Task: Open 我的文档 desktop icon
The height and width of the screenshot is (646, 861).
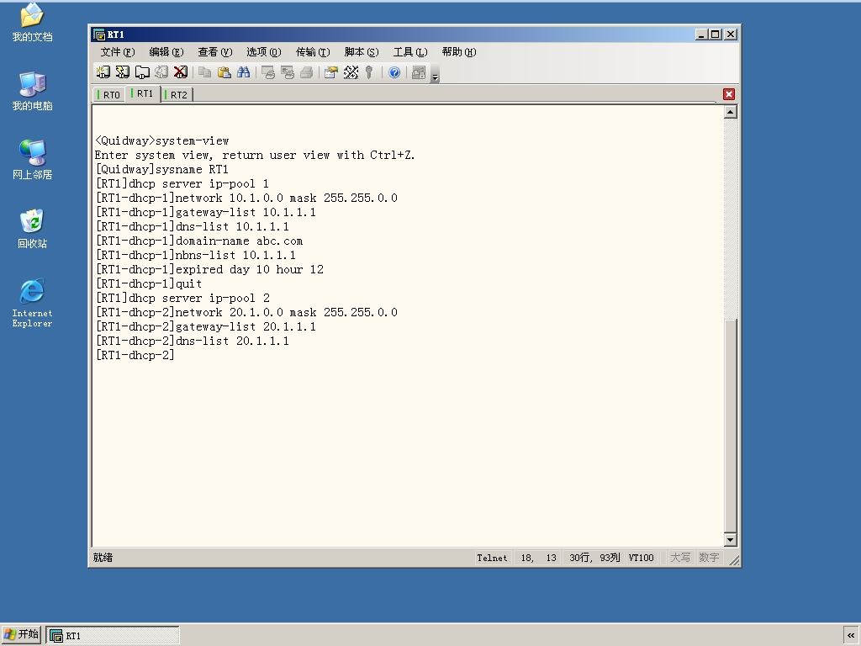Action: point(33,23)
